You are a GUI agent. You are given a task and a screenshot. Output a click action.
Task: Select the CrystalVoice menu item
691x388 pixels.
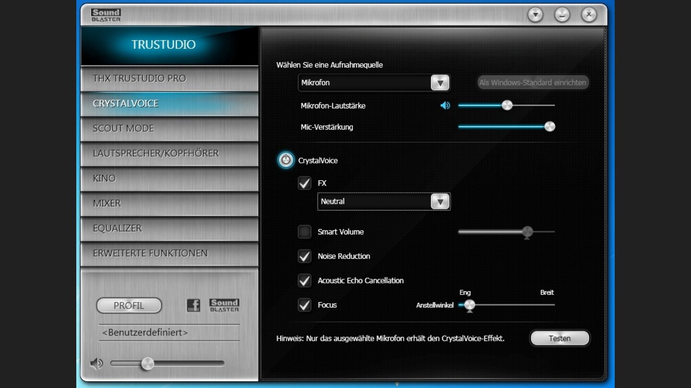click(169, 103)
